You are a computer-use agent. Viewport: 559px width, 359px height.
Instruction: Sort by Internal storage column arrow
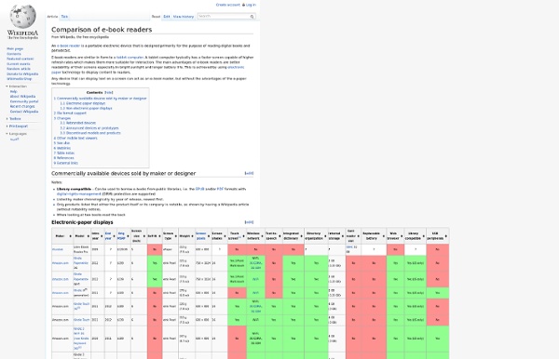343,236
